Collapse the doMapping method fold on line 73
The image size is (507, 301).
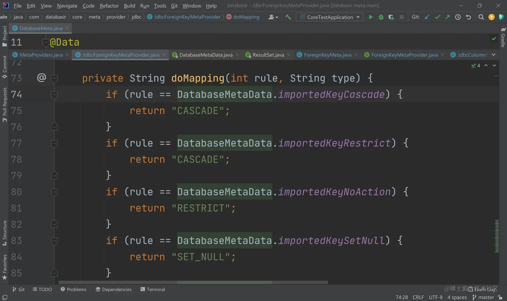coord(54,78)
